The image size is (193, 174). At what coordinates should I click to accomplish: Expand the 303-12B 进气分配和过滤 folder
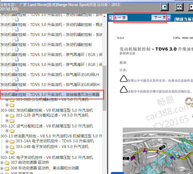tap(7, 116)
